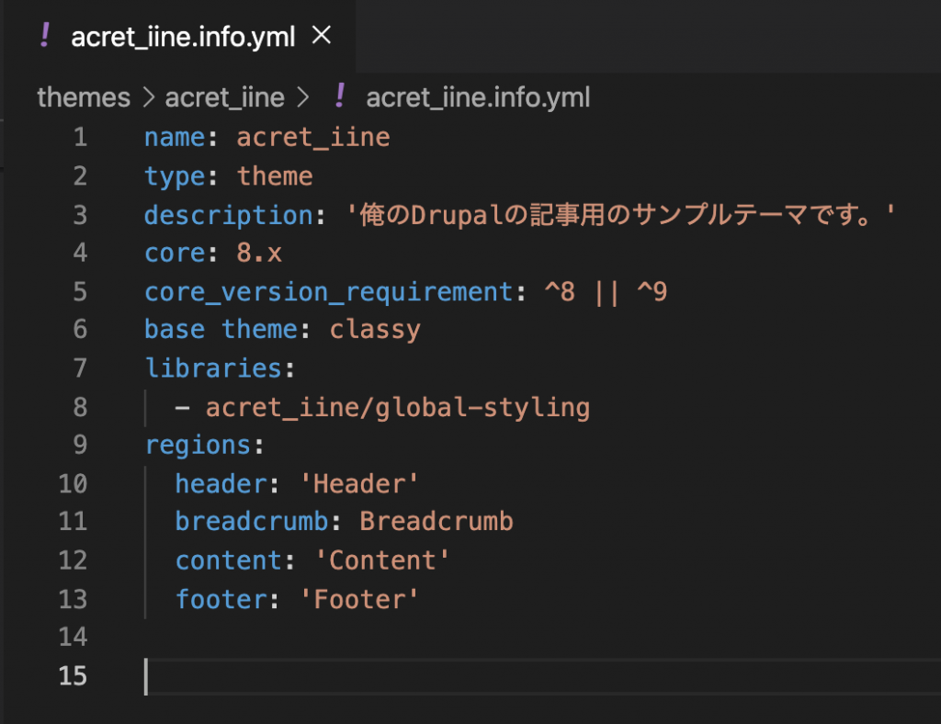The height and width of the screenshot is (724, 941).
Task: Select the acret_iine.info.yml editor tab
Action: pos(179,36)
